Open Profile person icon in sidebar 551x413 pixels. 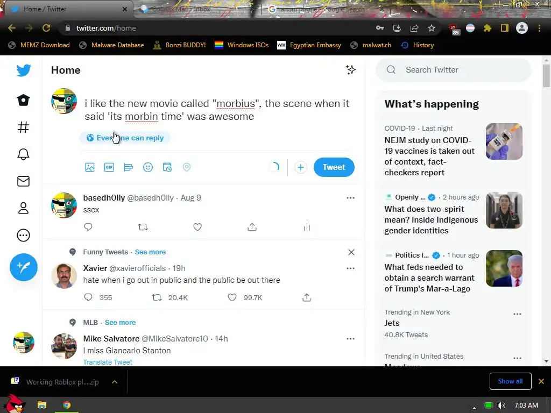(24, 208)
